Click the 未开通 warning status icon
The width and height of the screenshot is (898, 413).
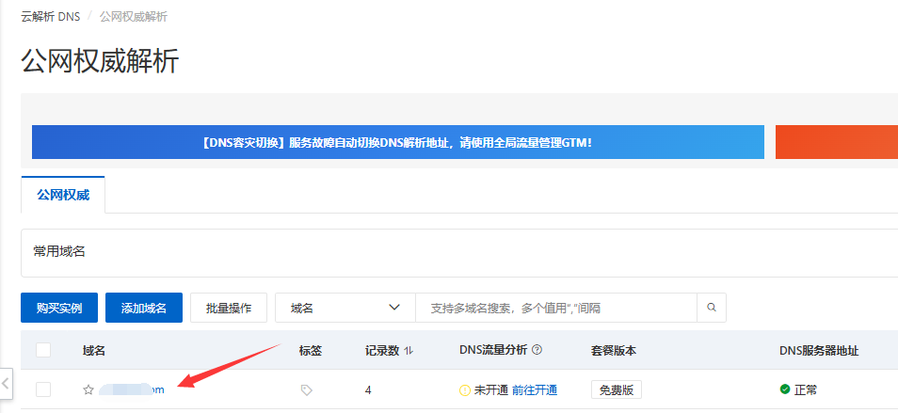464,389
